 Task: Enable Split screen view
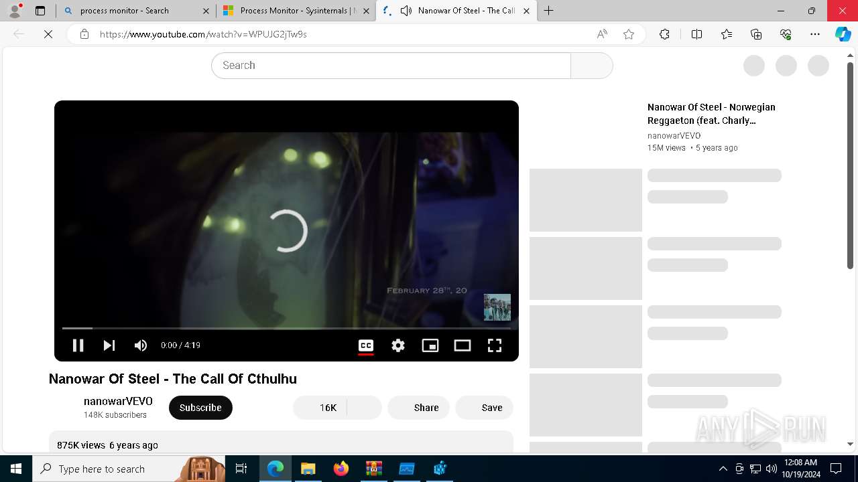pos(696,34)
